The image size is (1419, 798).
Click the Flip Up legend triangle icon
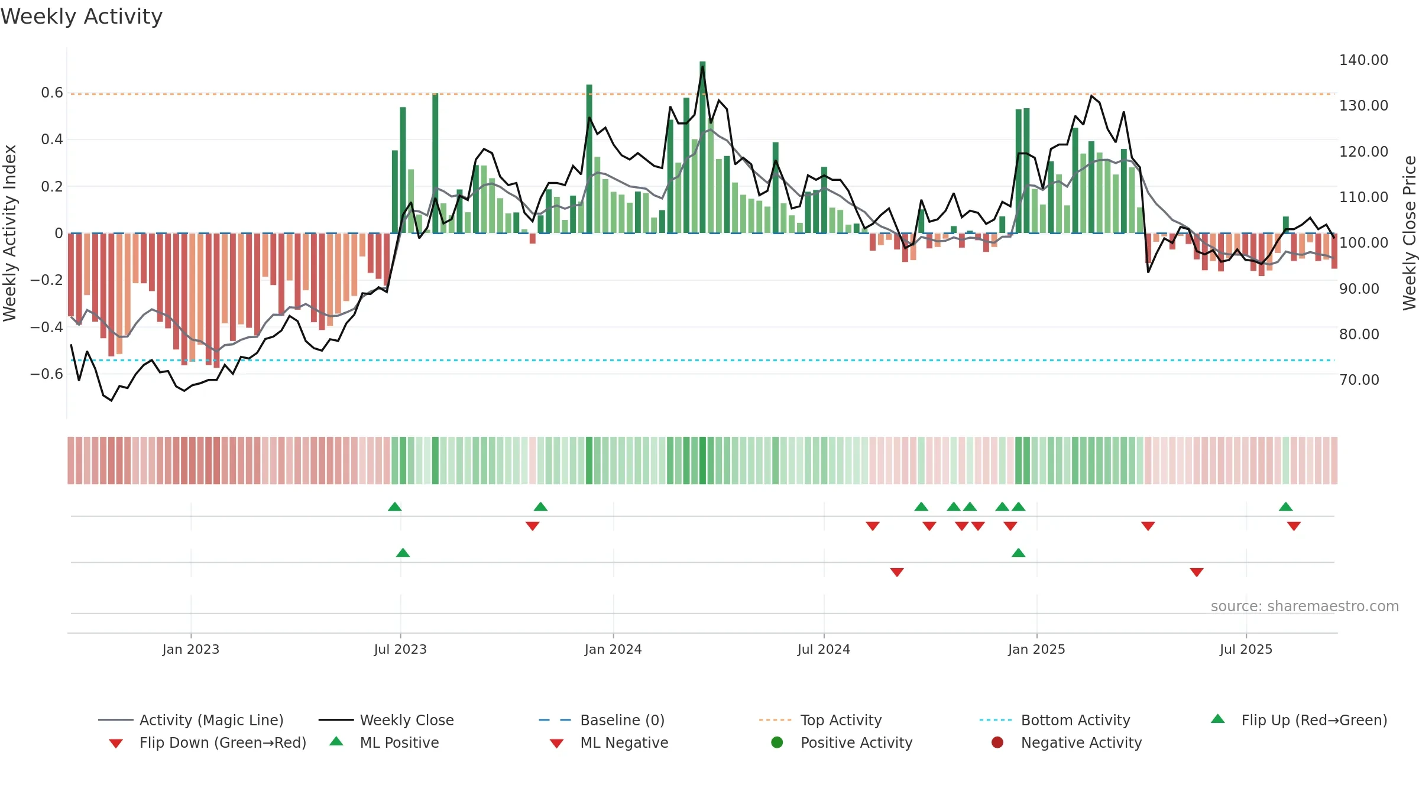[x=1217, y=719]
